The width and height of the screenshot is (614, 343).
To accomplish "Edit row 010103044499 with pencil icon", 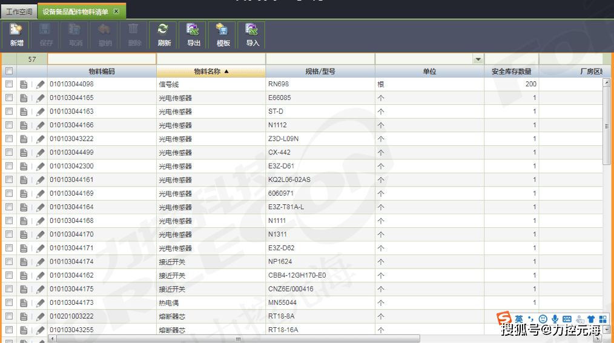I will 41,153.
